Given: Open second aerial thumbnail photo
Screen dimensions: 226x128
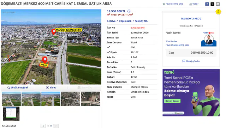Looking at the screenshot, I should pyautogui.click(x=31, y=99).
